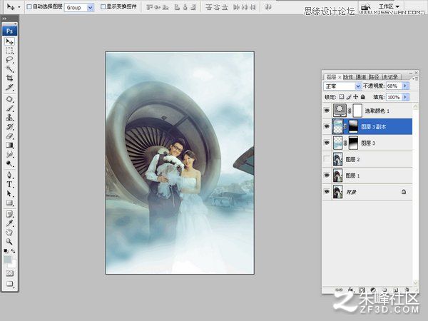Image resolution: width=428 pixels, height=321 pixels.
Task: Switch to the Paths tab
Action: click(x=374, y=77)
